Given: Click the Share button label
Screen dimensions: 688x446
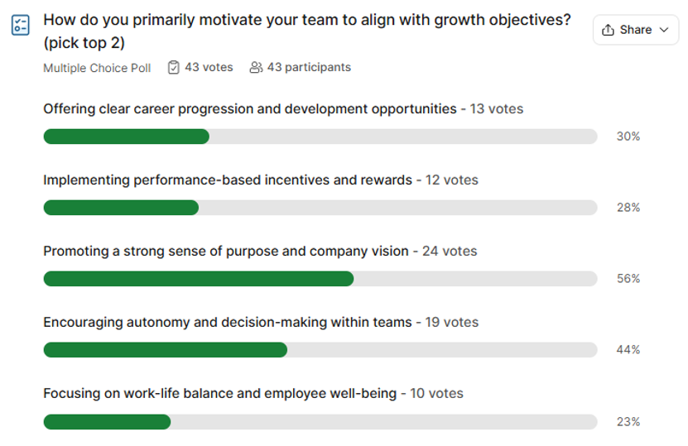Looking at the screenshot, I should point(635,30).
